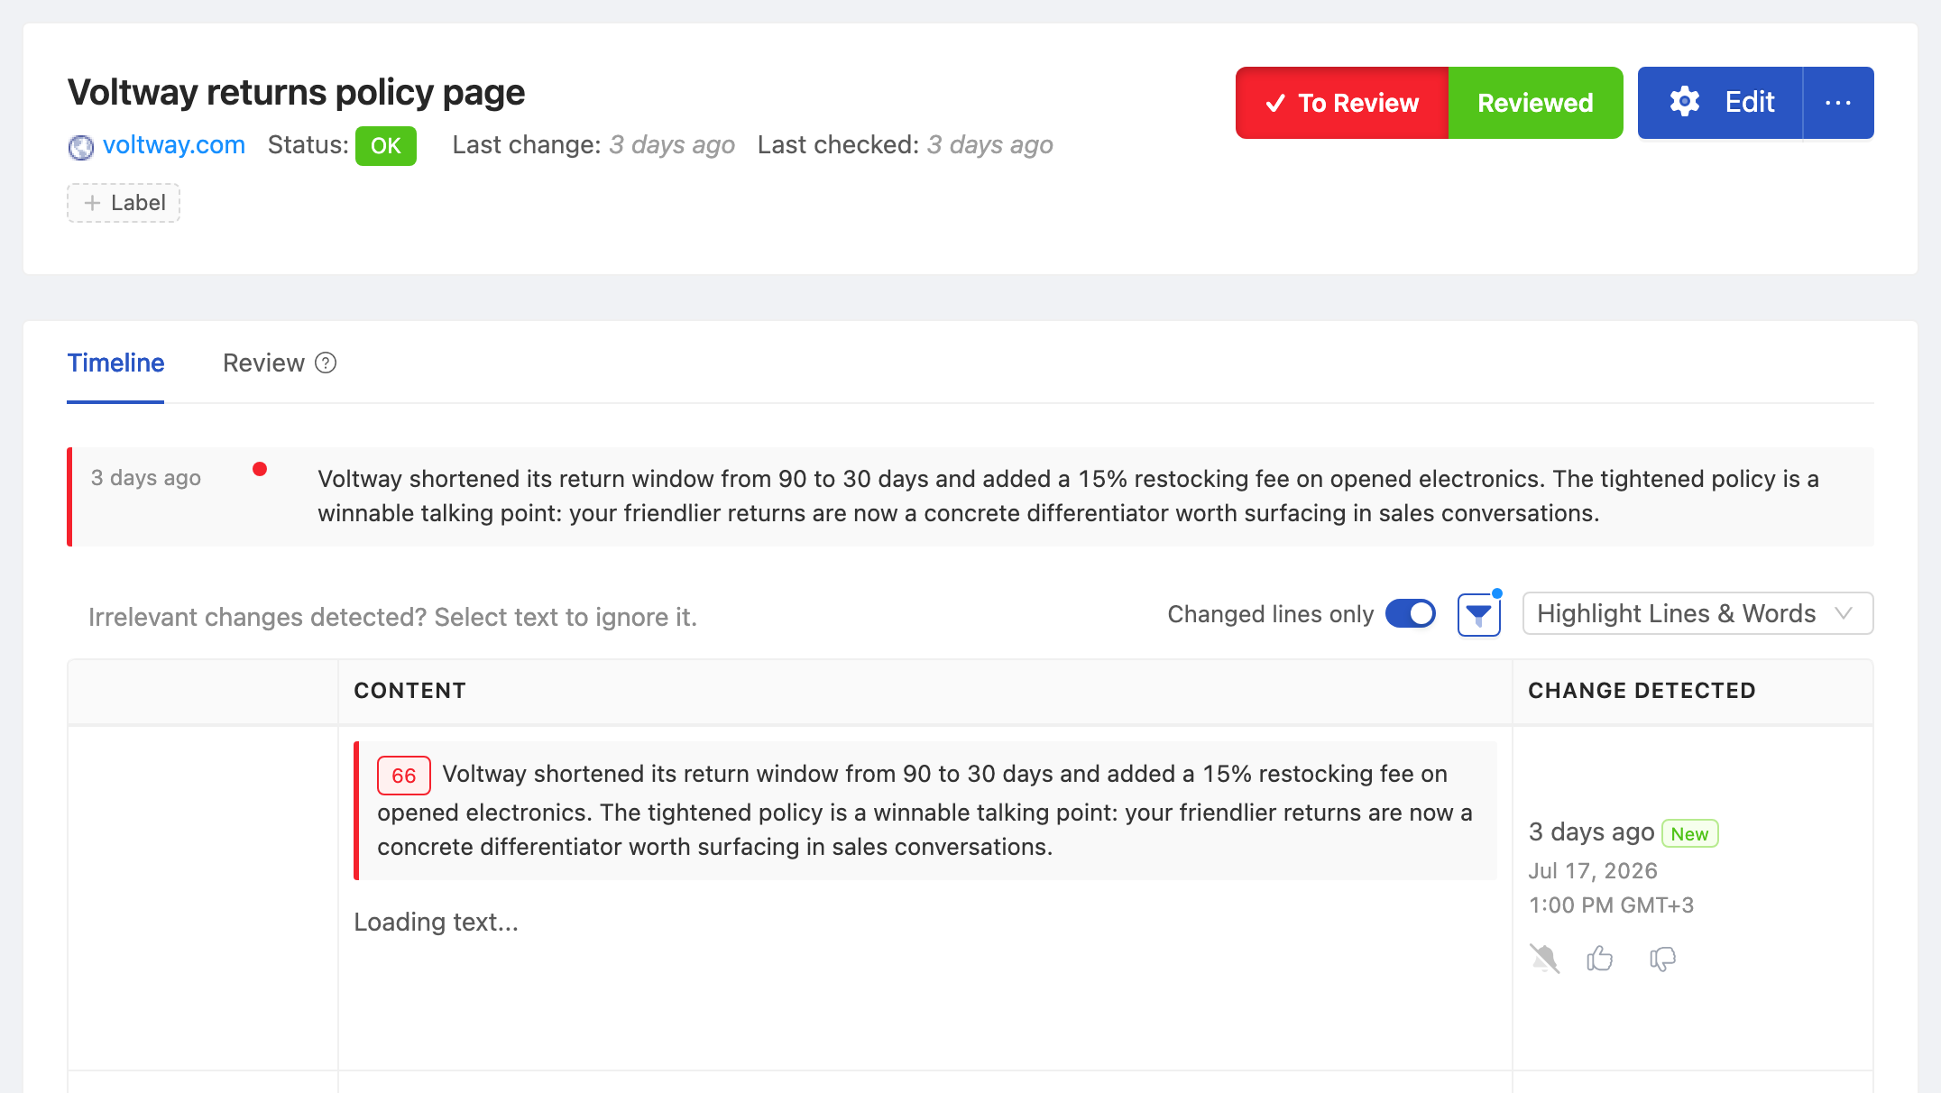This screenshot has width=1941, height=1093.
Task: Click the 'Voltway returns policy page' title
Action: click(296, 92)
